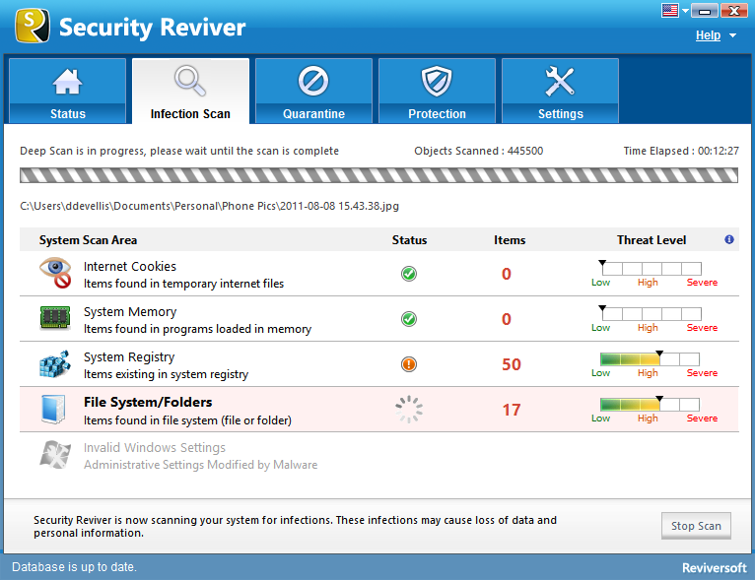Click the Reviversoft brand label
The width and height of the screenshot is (755, 580).
point(714,568)
